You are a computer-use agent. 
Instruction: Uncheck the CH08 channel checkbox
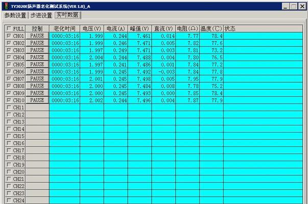tap(9, 86)
